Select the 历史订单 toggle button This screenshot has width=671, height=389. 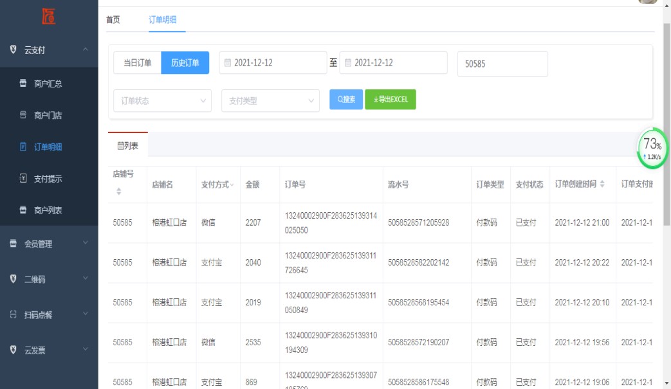[x=185, y=63]
